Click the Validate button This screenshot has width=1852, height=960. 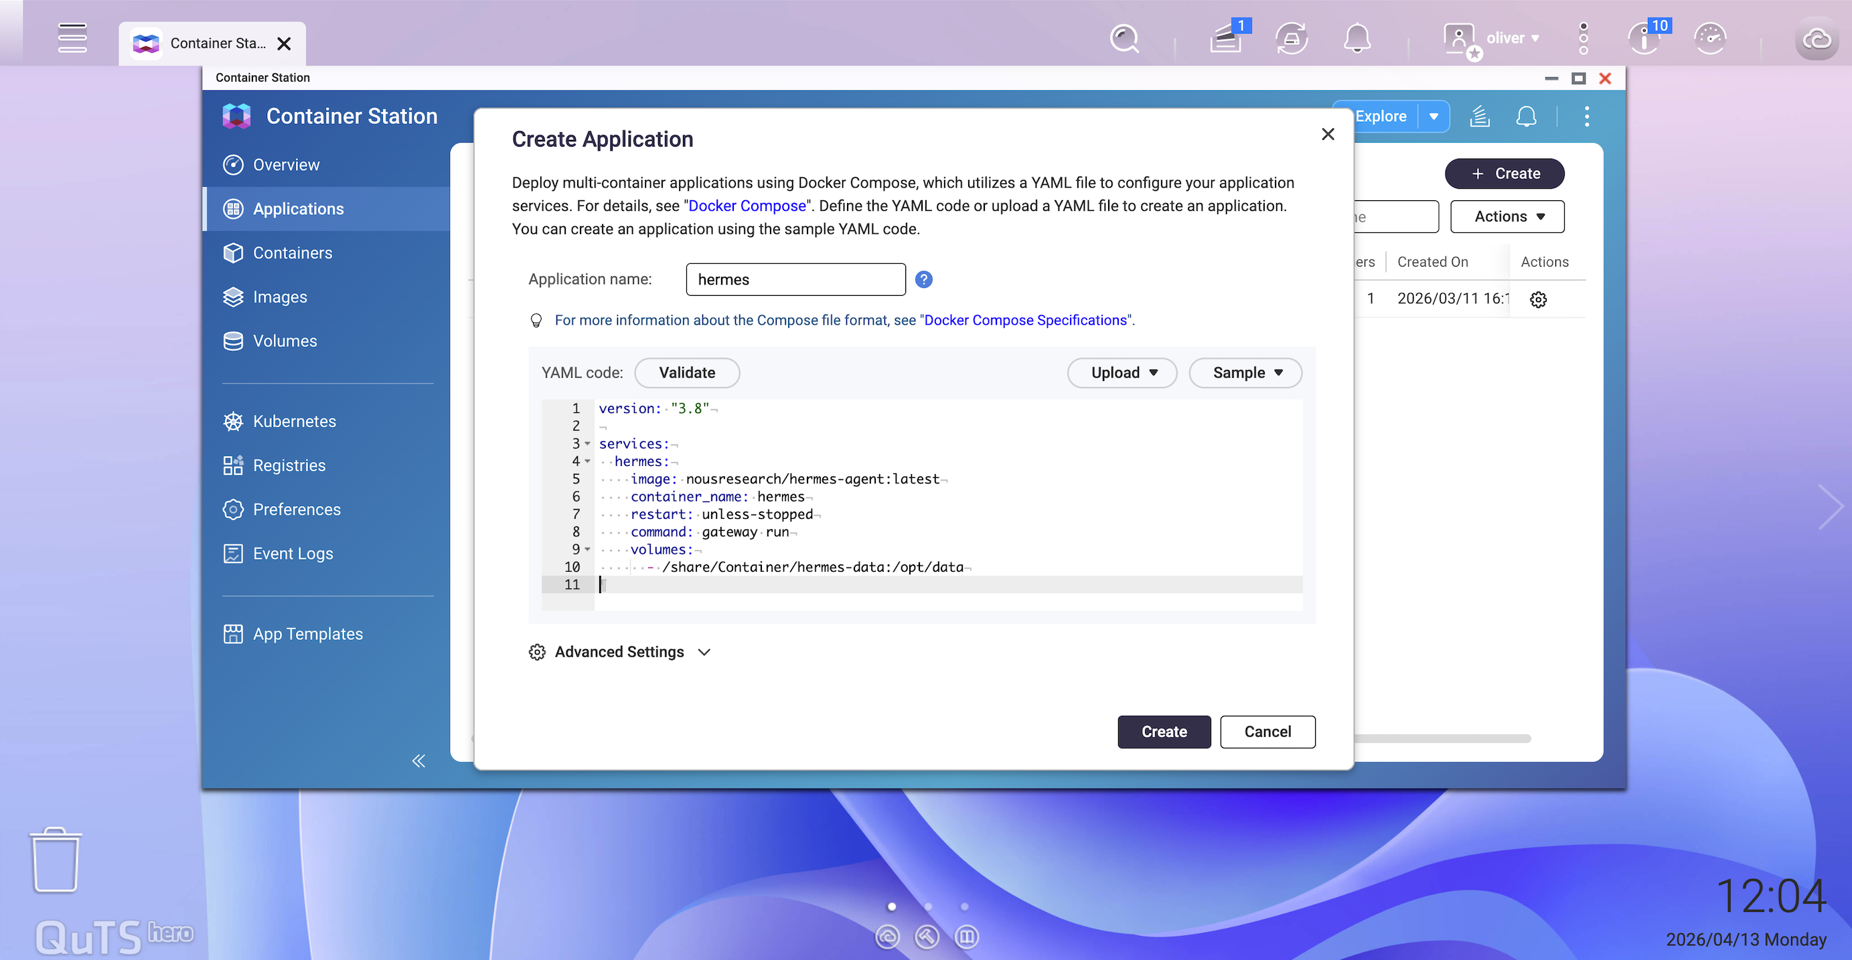pos(686,372)
